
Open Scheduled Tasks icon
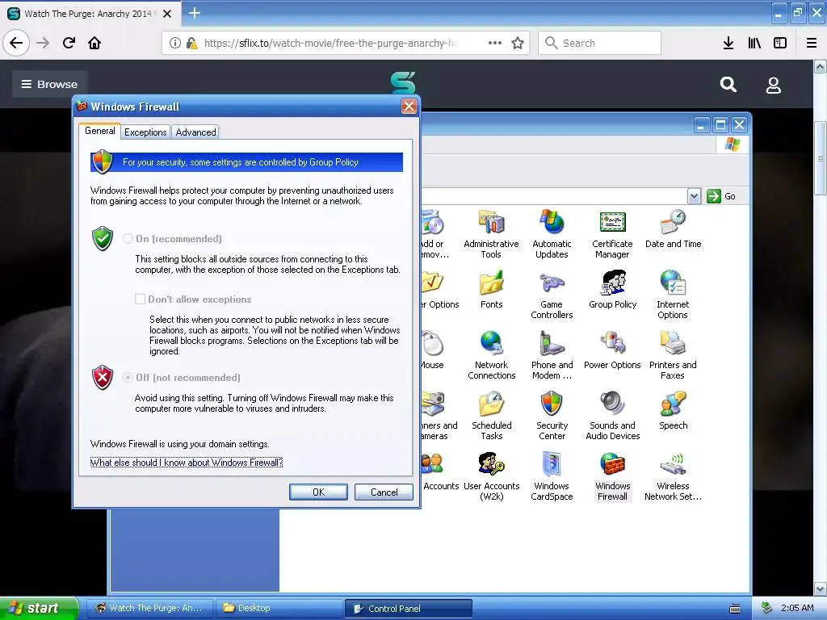(492, 416)
